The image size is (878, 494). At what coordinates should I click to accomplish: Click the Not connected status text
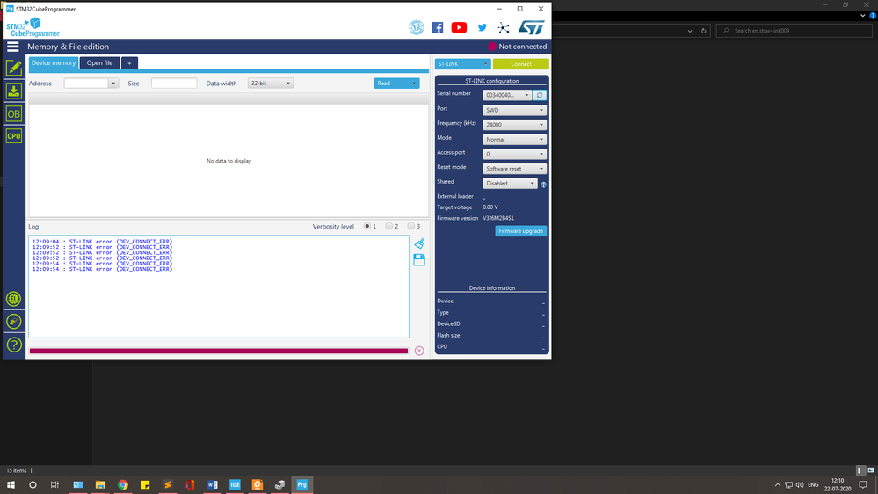pos(522,47)
